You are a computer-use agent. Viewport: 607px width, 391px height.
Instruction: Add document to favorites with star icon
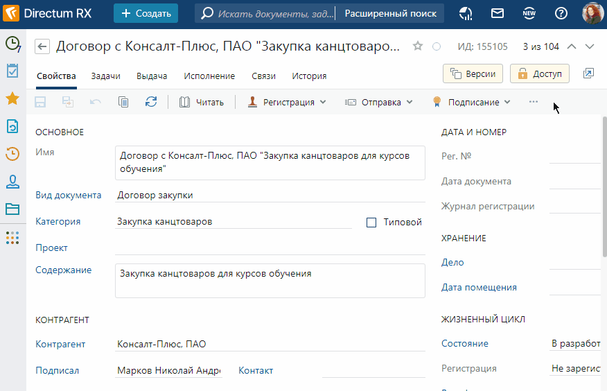[418, 46]
